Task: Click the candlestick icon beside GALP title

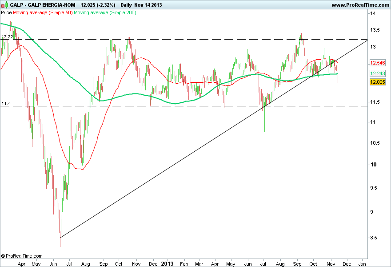Action: tap(5, 5)
